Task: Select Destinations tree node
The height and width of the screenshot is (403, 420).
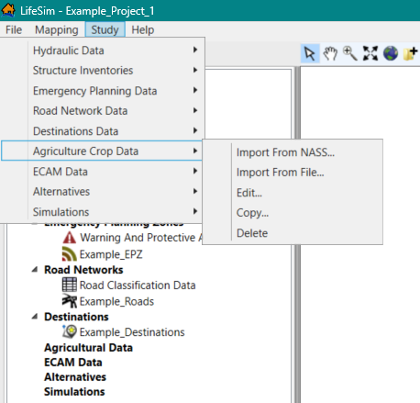Action: pos(76,317)
